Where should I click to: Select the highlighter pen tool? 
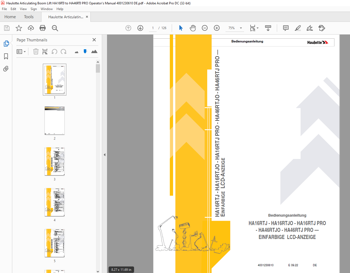click(298, 28)
